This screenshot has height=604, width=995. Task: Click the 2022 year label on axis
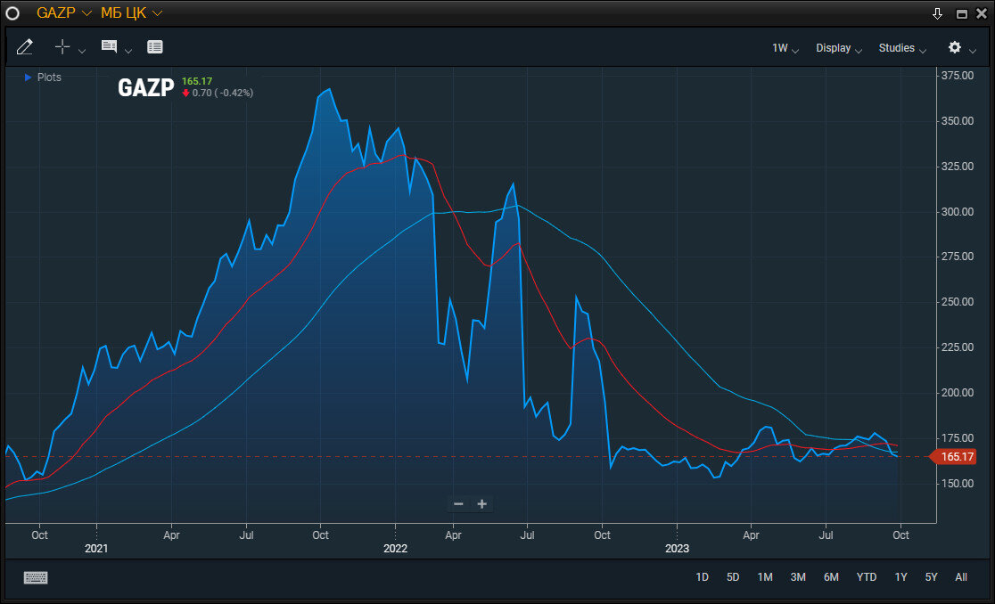point(395,549)
